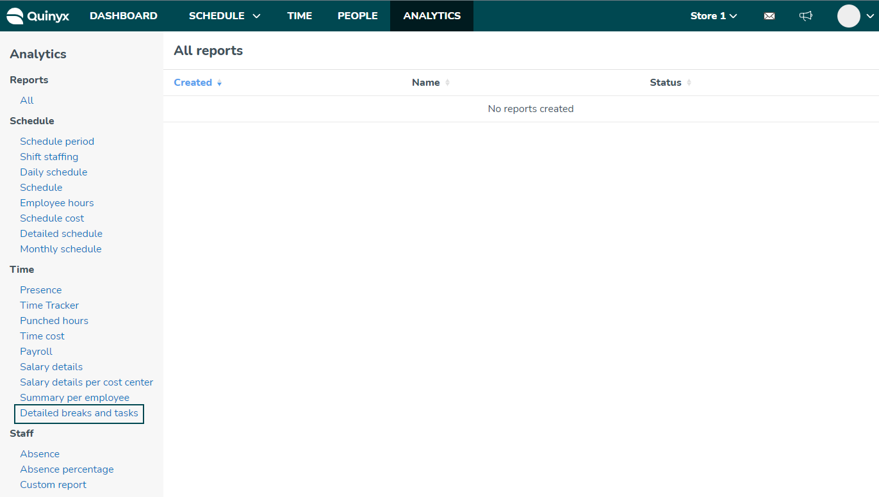Open the Schedule report link

tap(41, 188)
